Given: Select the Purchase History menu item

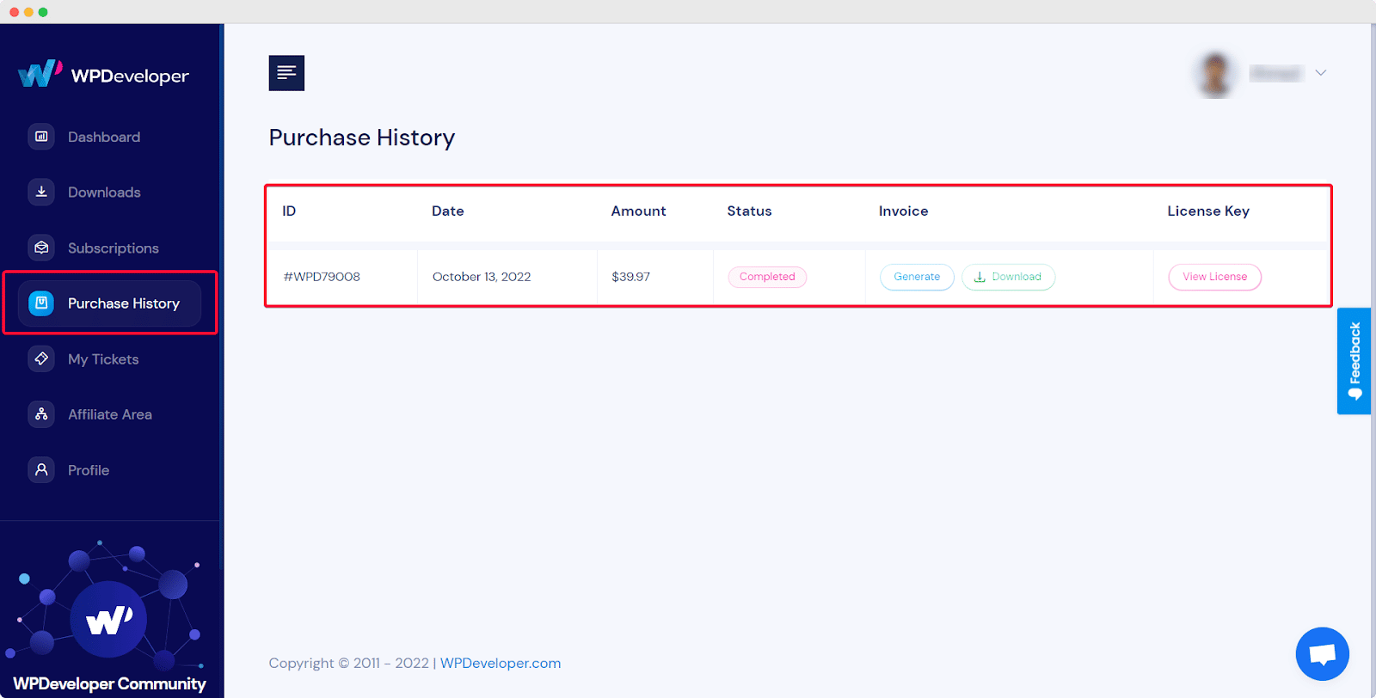Looking at the screenshot, I should 110,303.
